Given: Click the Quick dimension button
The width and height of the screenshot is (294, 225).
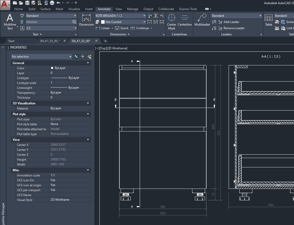Looking at the screenshot, I should (122, 28).
